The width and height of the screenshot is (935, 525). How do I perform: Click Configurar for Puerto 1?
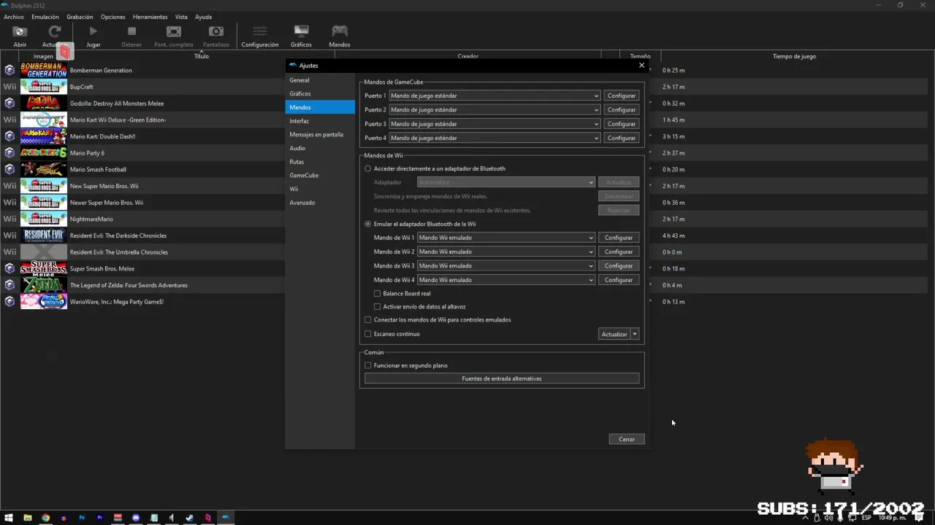click(x=622, y=96)
